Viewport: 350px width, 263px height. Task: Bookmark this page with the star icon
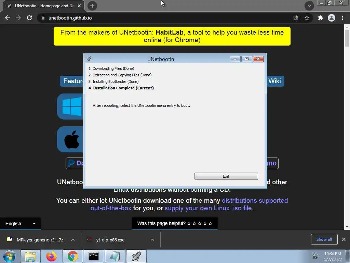pyautogui.click(x=307, y=18)
